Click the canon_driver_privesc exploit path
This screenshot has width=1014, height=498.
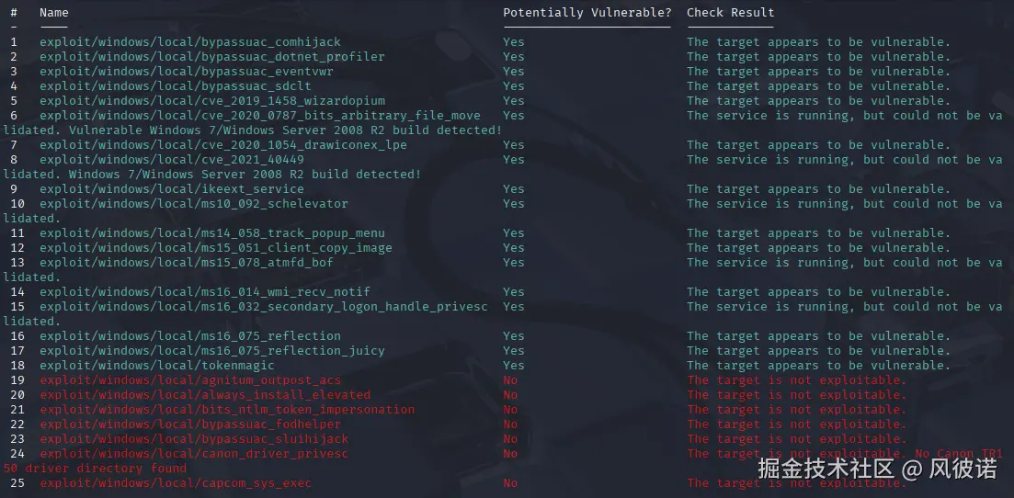click(194, 454)
